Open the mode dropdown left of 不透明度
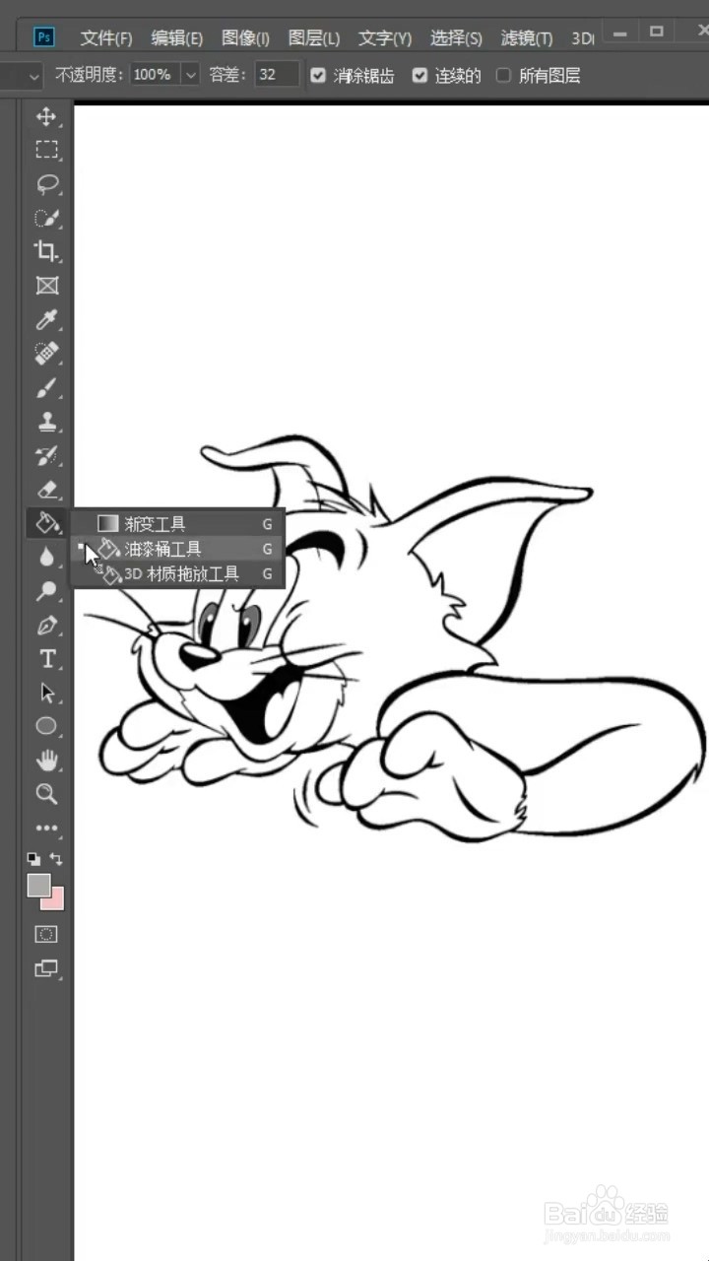Image resolution: width=709 pixels, height=1261 pixels. [x=34, y=75]
